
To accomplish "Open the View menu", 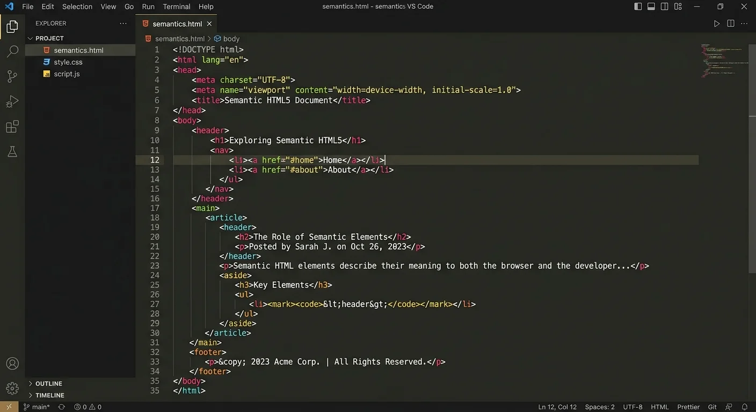I will tap(108, 6).
